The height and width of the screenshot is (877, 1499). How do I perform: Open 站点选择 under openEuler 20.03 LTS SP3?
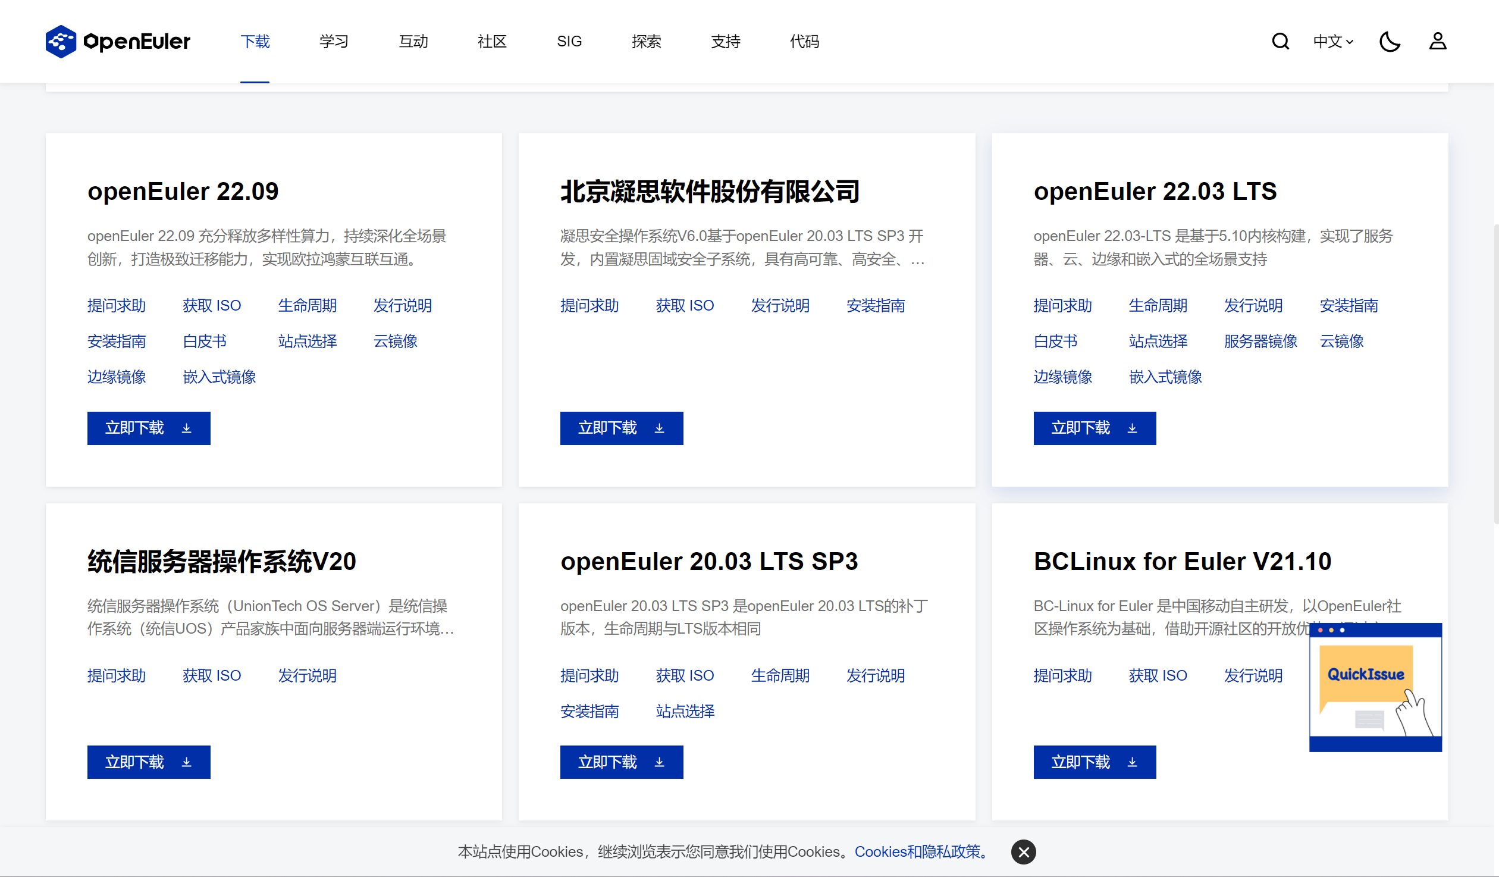click(x=685, y=711)
